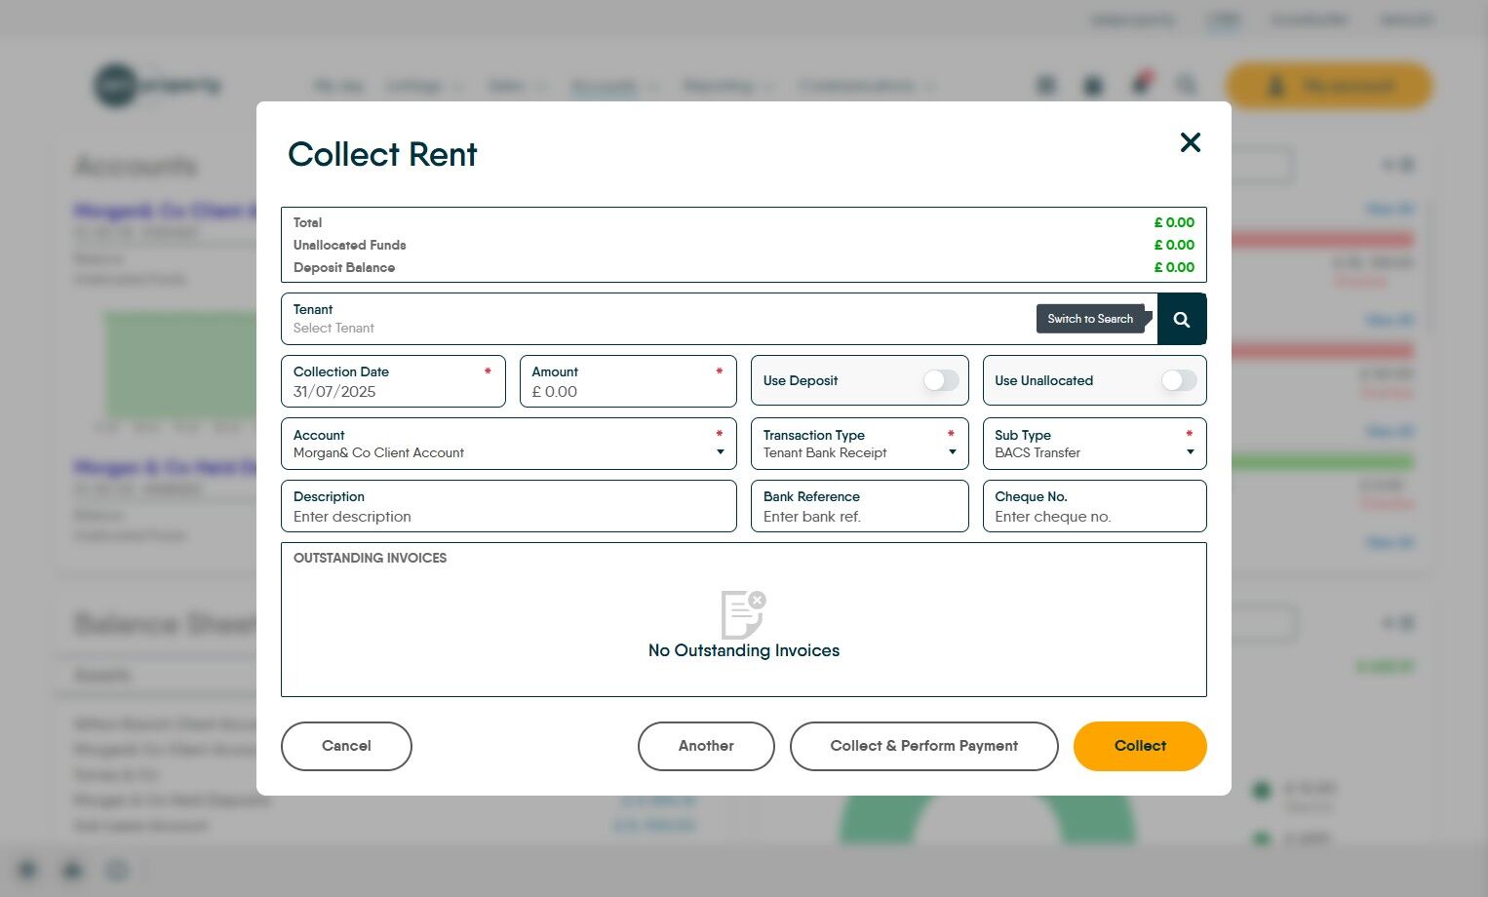
Task: Click the magnifier Switch to Search icon
Action: 1182,319
